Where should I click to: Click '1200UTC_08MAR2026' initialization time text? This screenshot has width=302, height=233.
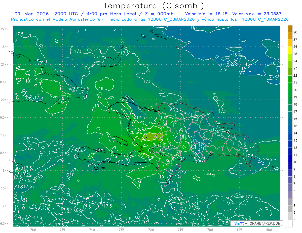click(x=171, y=19)
